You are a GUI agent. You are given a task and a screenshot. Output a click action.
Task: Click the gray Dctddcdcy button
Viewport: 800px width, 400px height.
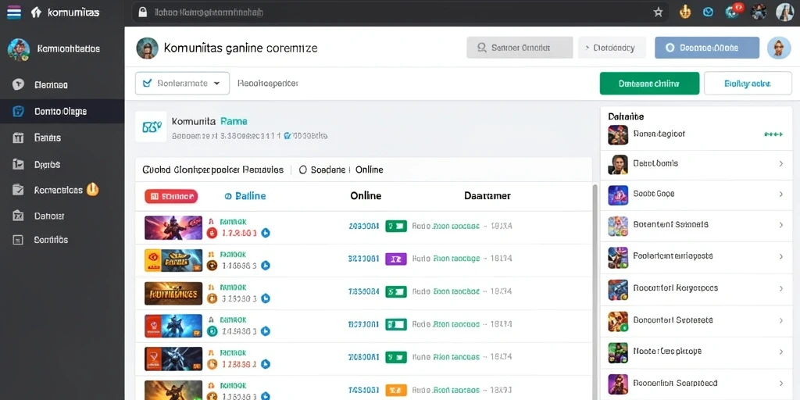coord(612,48)
